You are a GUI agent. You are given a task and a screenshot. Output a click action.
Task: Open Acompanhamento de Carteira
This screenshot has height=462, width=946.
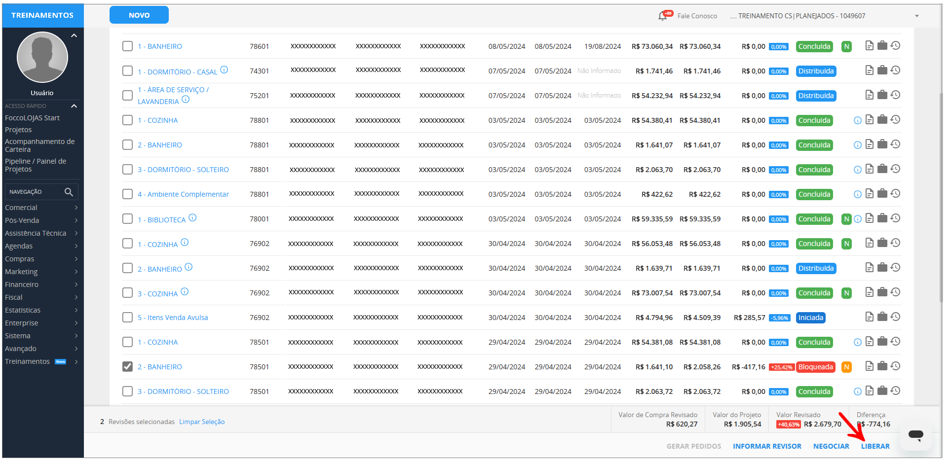(x=40, y=145)
